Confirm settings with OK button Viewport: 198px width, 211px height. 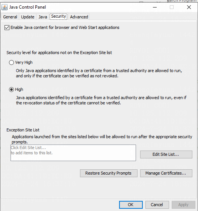[131, 205]
